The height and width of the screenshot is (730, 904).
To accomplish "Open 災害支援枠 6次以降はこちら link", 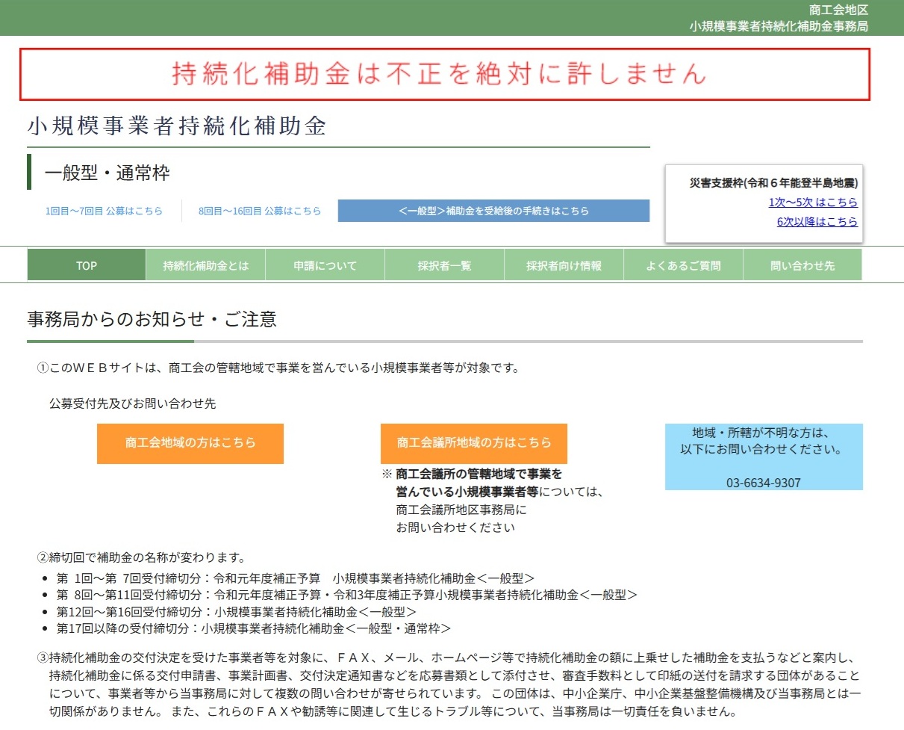I will (817, 221).
